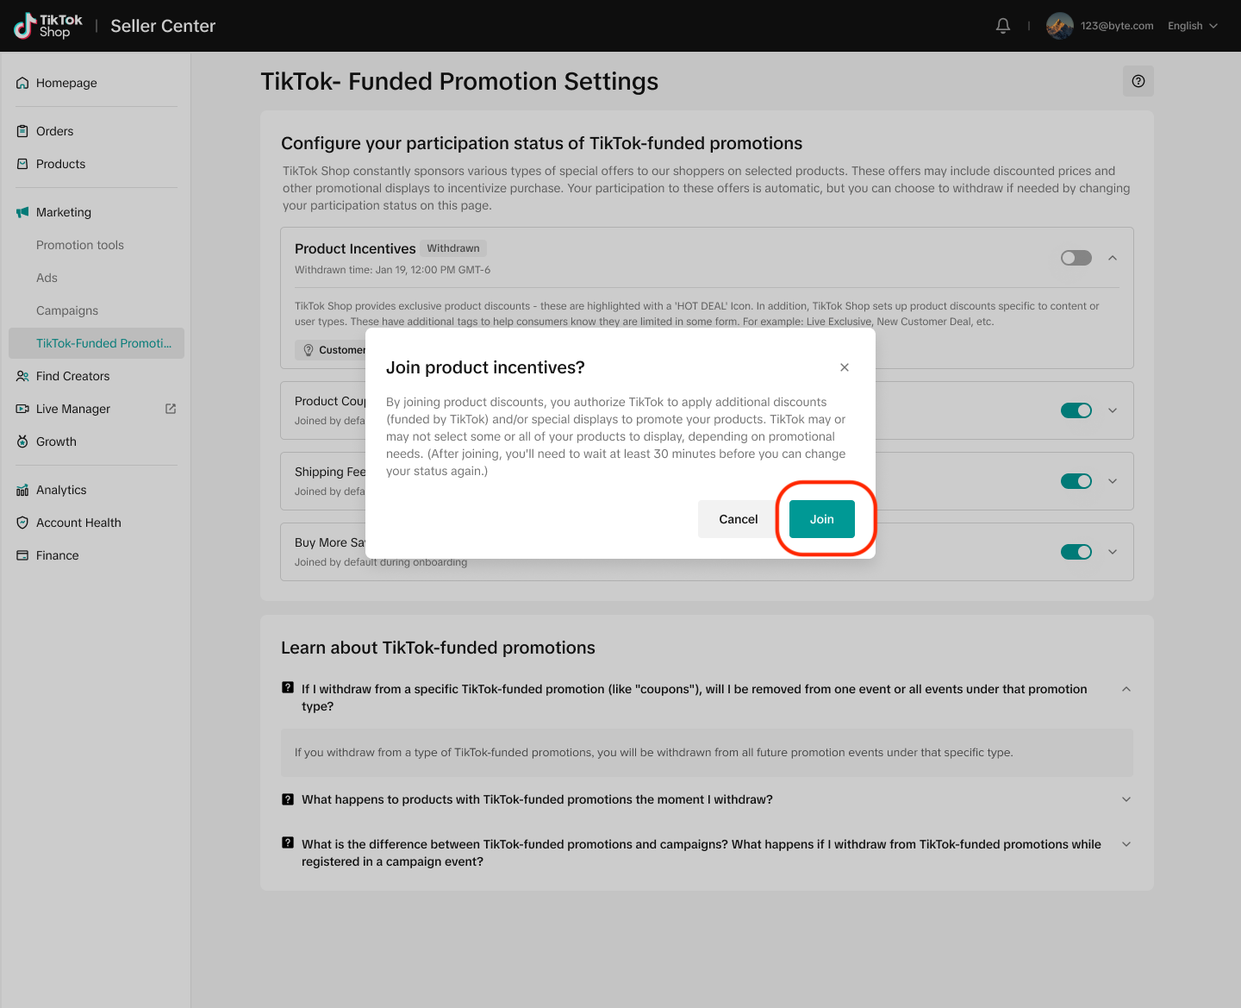Image resolution: width=1241 pixels, height=1008 pixels.
Task: Click the notification bell icon
Action: tap(1003, 26)
